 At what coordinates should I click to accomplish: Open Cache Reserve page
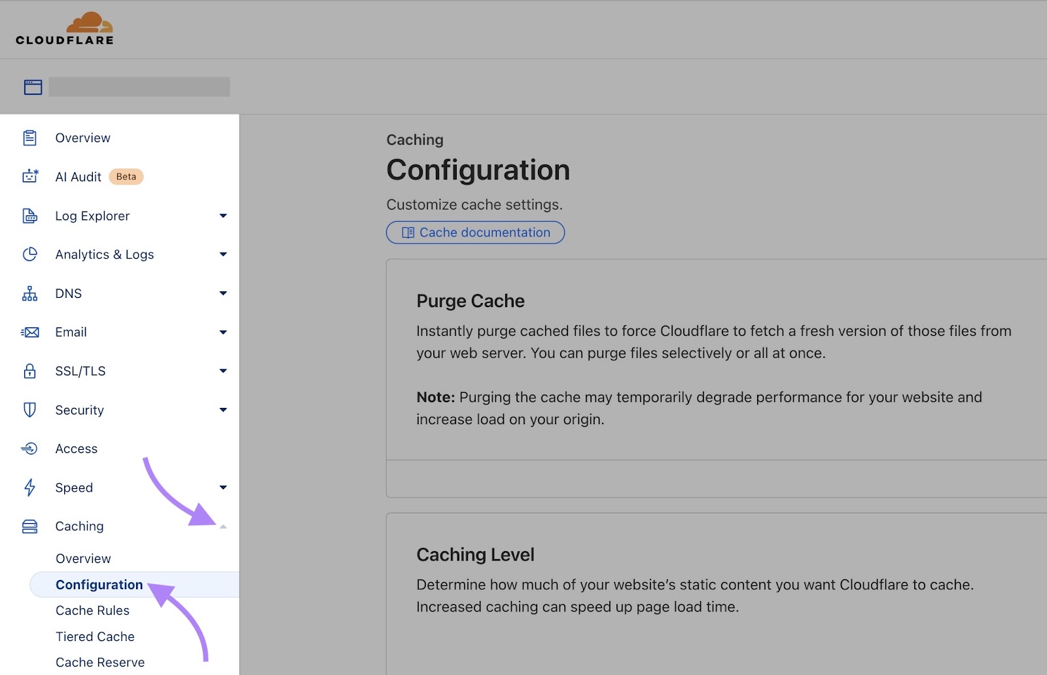pos(99,662)
